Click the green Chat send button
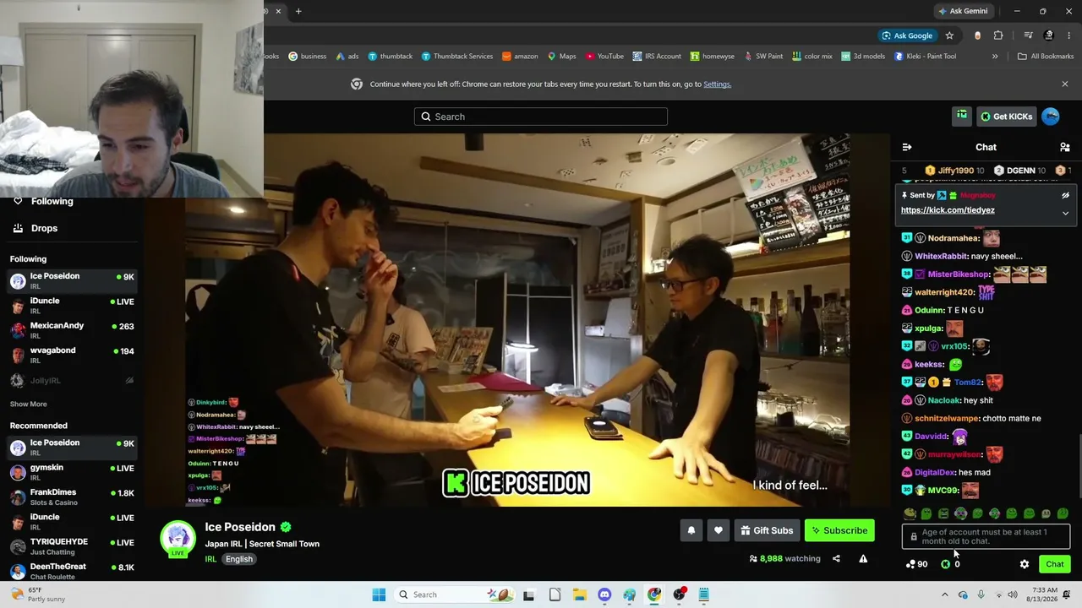 pyautogui.click(x=1055, y=564)
